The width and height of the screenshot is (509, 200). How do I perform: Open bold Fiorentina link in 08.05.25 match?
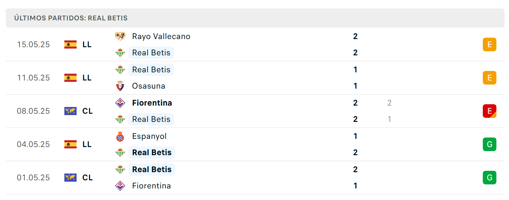[x=152, y=103]
